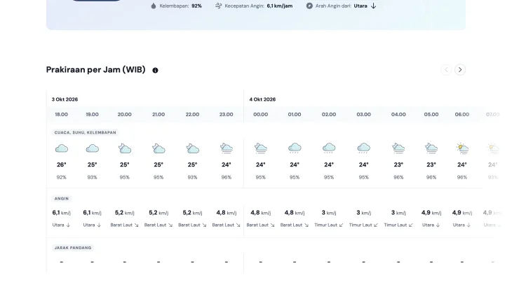Click the JARAK PANDANG section tag
The image size is (526, 294).
click(73, 248)
